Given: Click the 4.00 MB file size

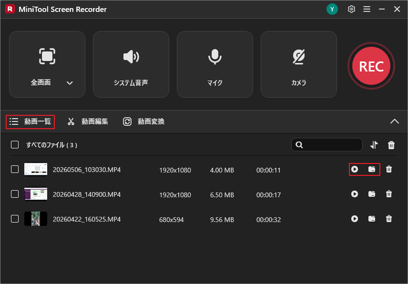Looking at the screenshot, I should pyautogui.click(x=222, y=170).
